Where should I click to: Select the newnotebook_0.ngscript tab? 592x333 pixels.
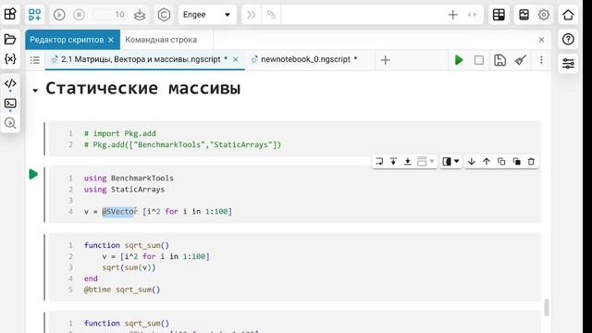305,59
